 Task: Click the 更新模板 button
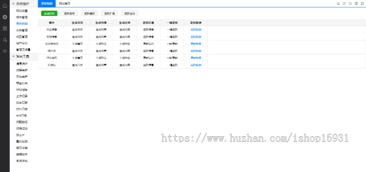pos(89,13)
